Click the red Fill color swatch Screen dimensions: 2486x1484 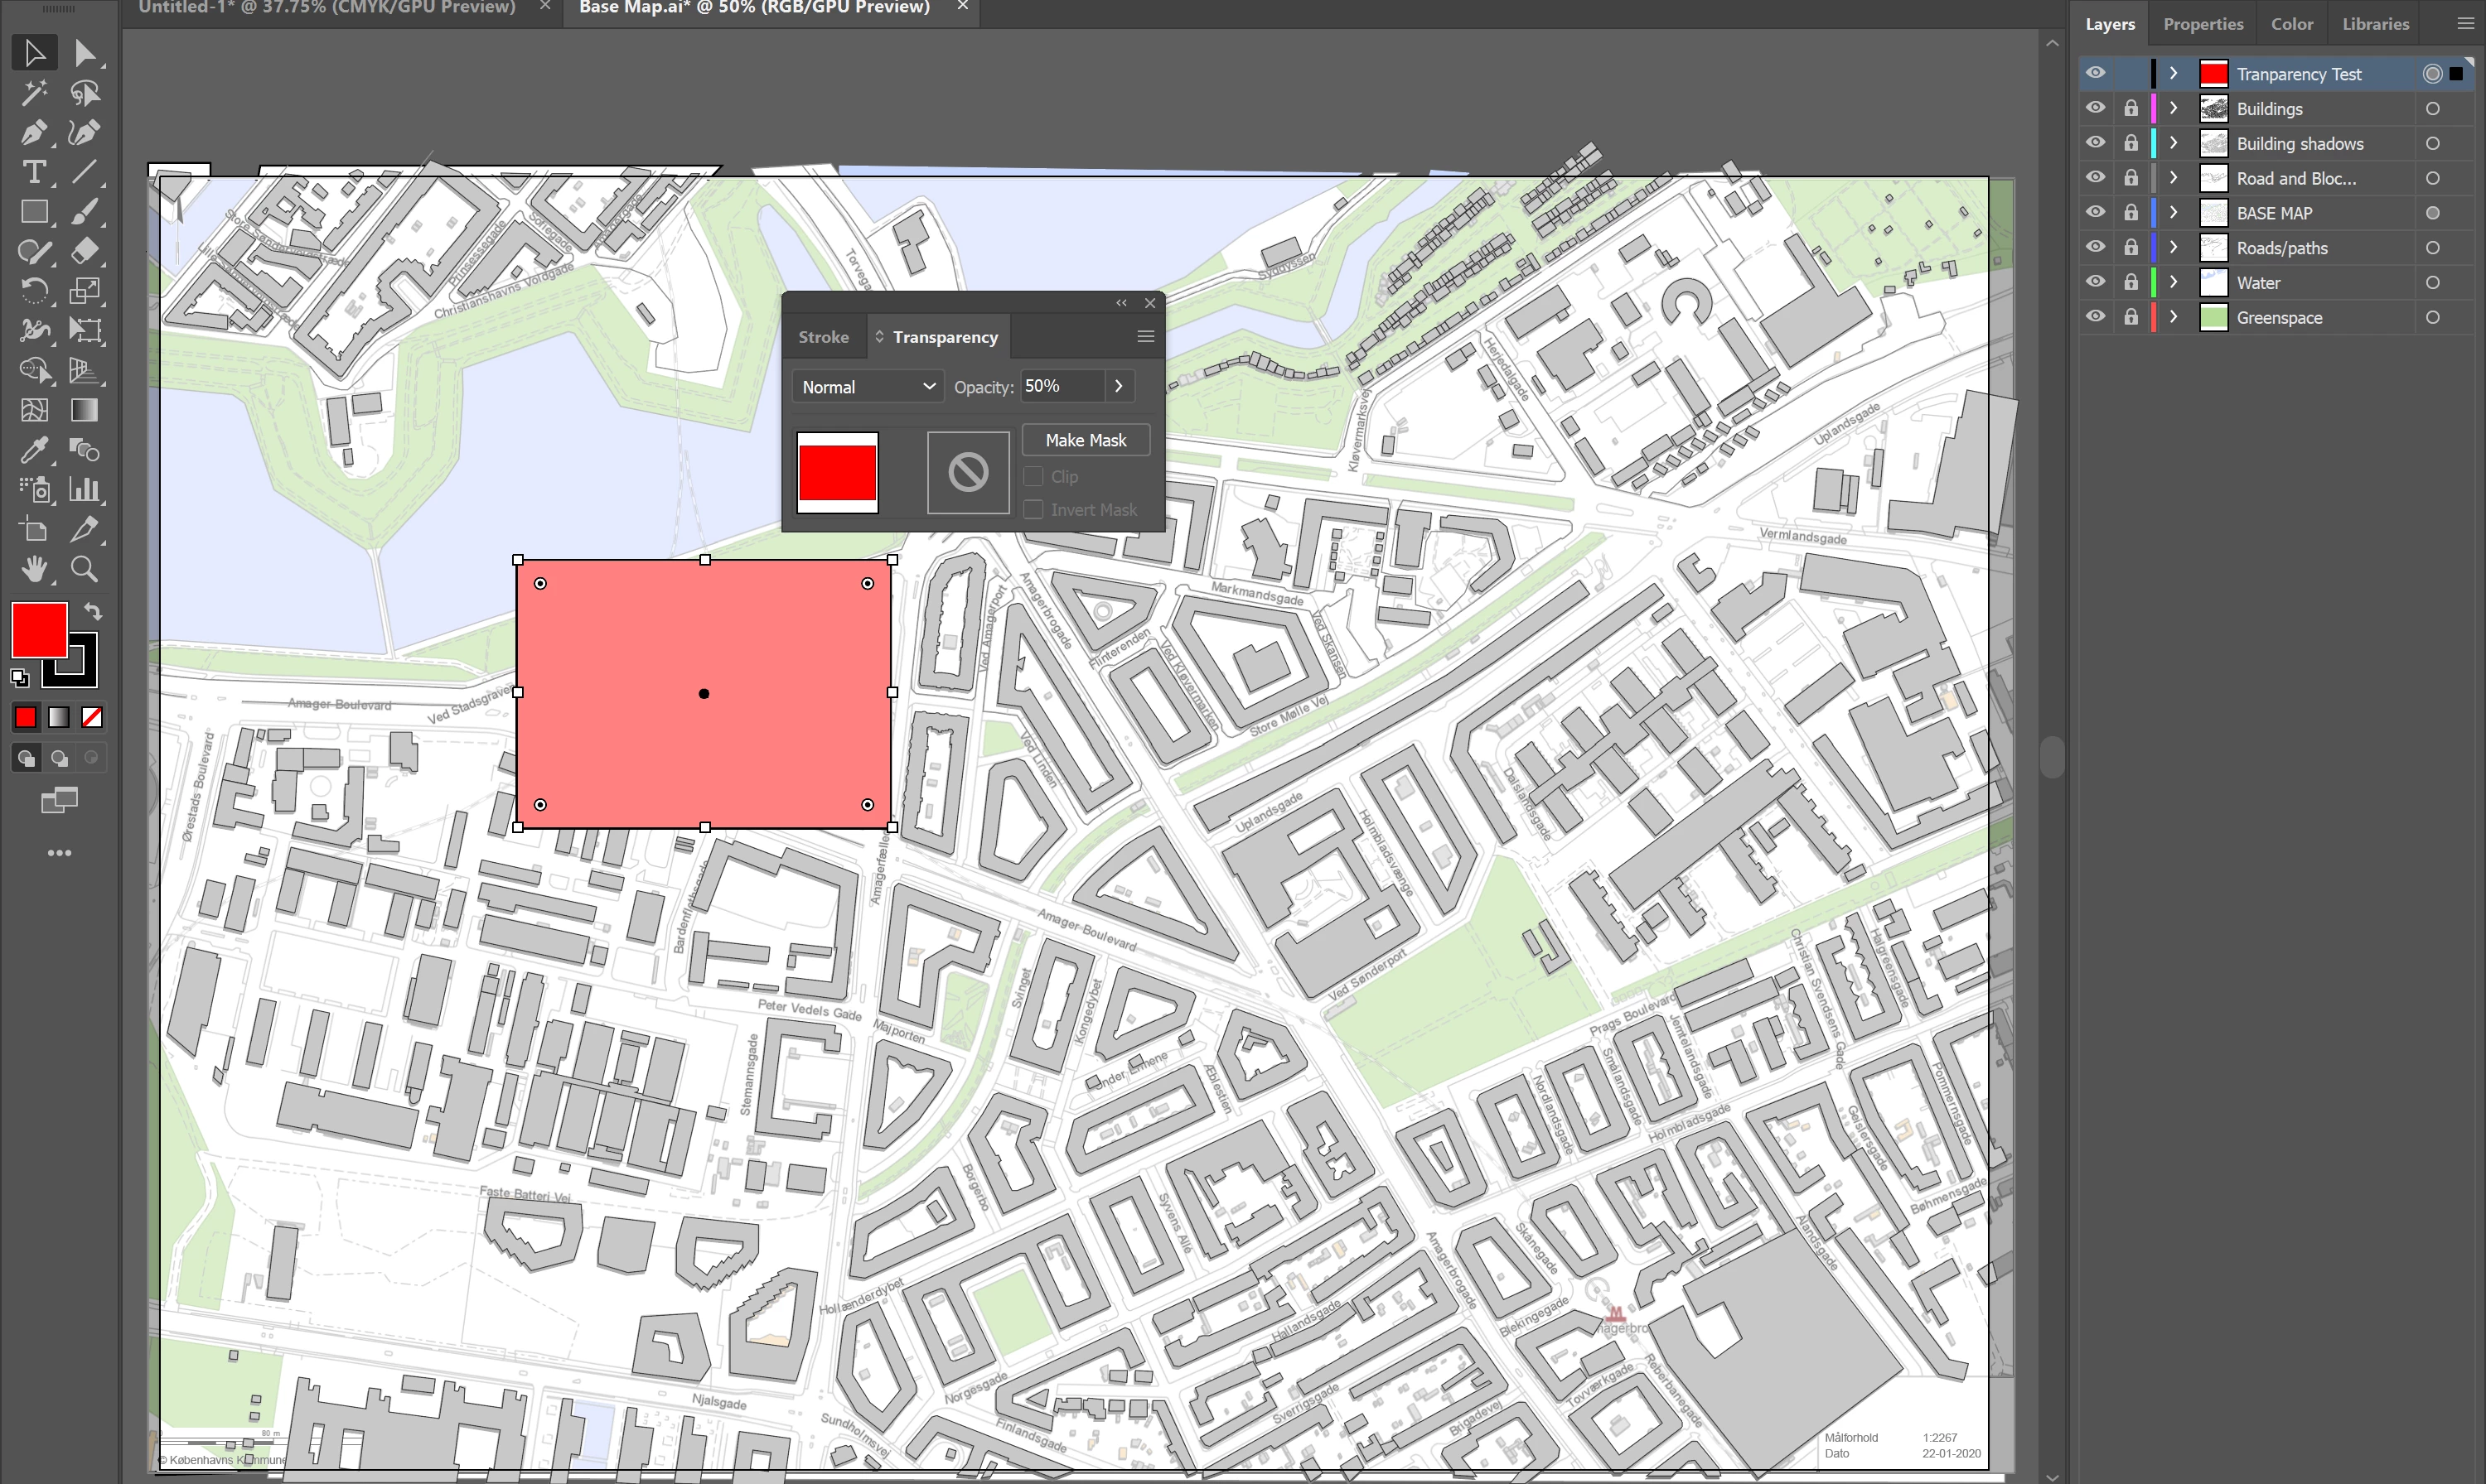pyautogui.click(x=39, y=629)
